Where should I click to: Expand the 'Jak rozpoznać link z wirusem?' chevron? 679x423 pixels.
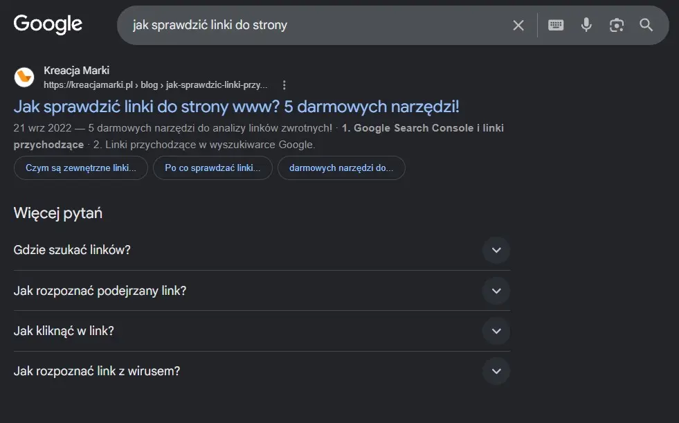click(x=496, y=371)
